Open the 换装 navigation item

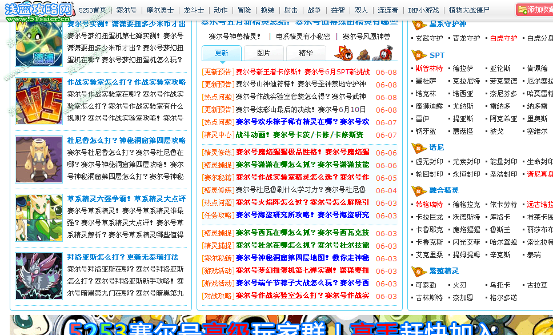click(x=267, y=10)
